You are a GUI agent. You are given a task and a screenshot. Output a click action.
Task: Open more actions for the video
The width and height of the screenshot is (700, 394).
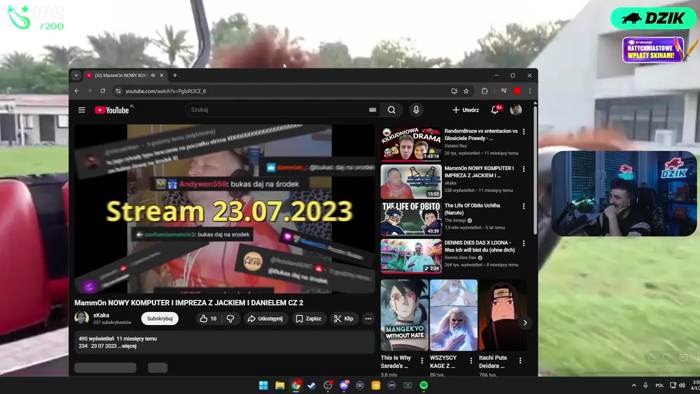click(368, 318)
